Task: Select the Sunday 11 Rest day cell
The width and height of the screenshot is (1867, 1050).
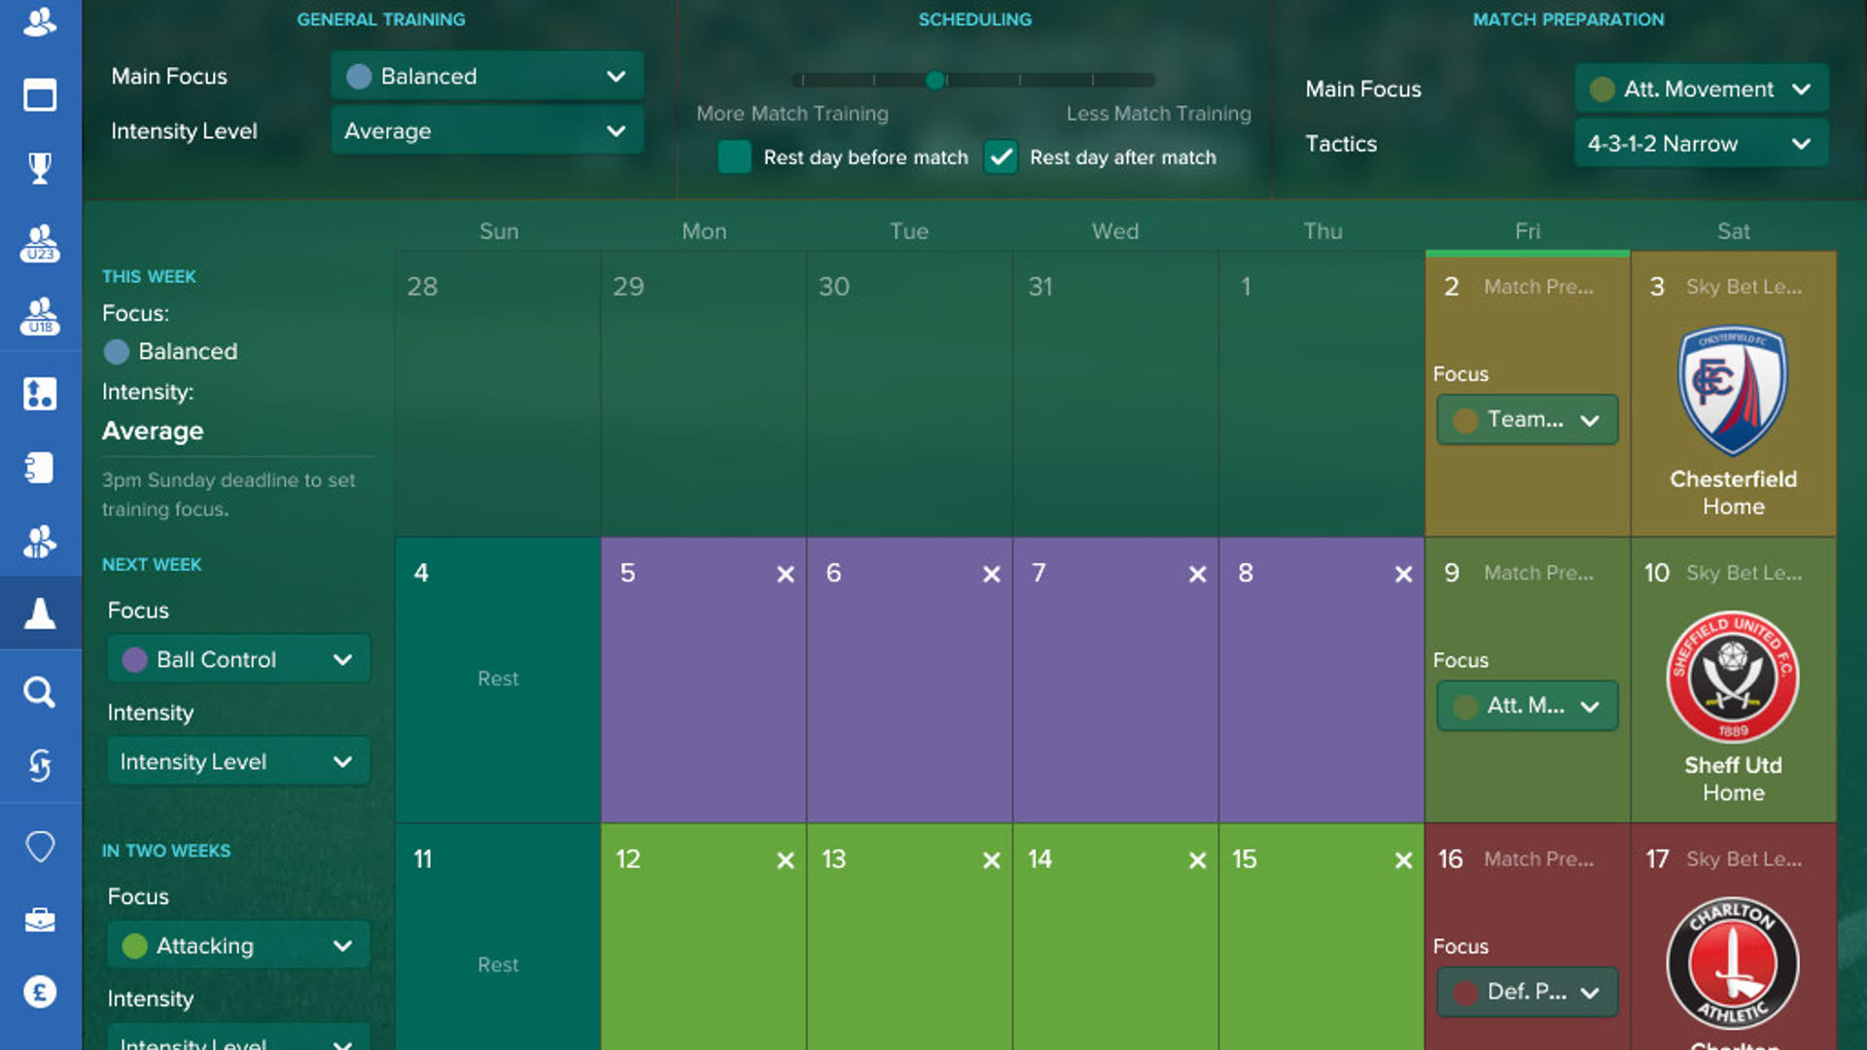Action: coord(498,937)
